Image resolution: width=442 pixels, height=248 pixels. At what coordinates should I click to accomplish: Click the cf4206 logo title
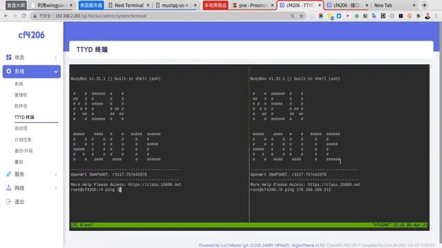(x=31, y=35)
